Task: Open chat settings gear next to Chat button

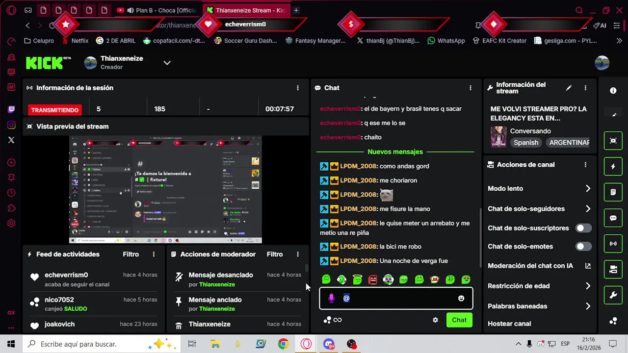Action: (435, 320)
